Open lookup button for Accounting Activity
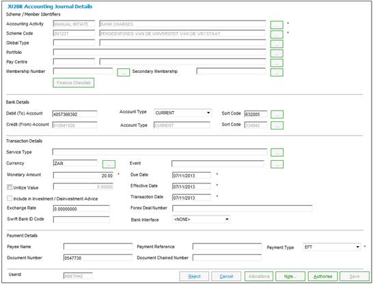373x285 pixels. coord(277,25)
